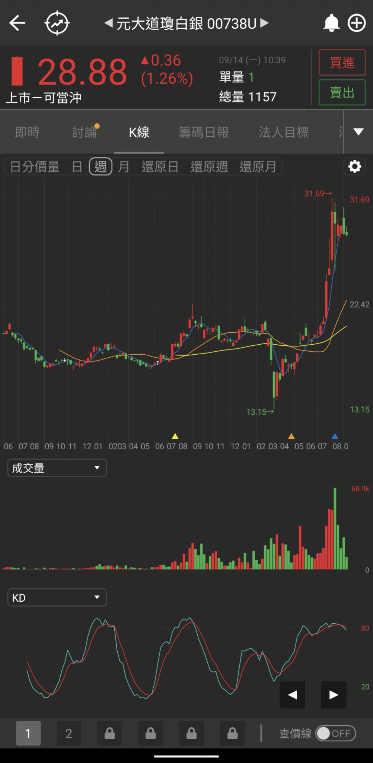Open the chart target analysis icon
The image size is (373, 763).
pos(57,23)
